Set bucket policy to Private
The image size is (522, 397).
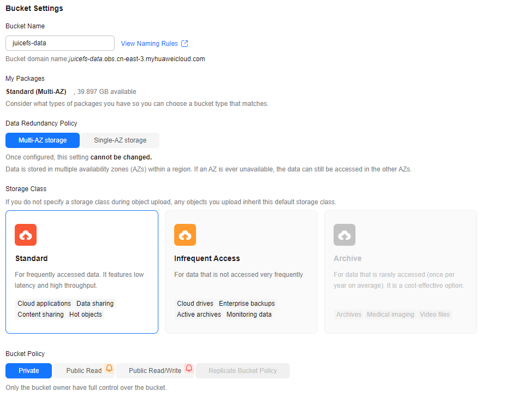tap(28, 371)
